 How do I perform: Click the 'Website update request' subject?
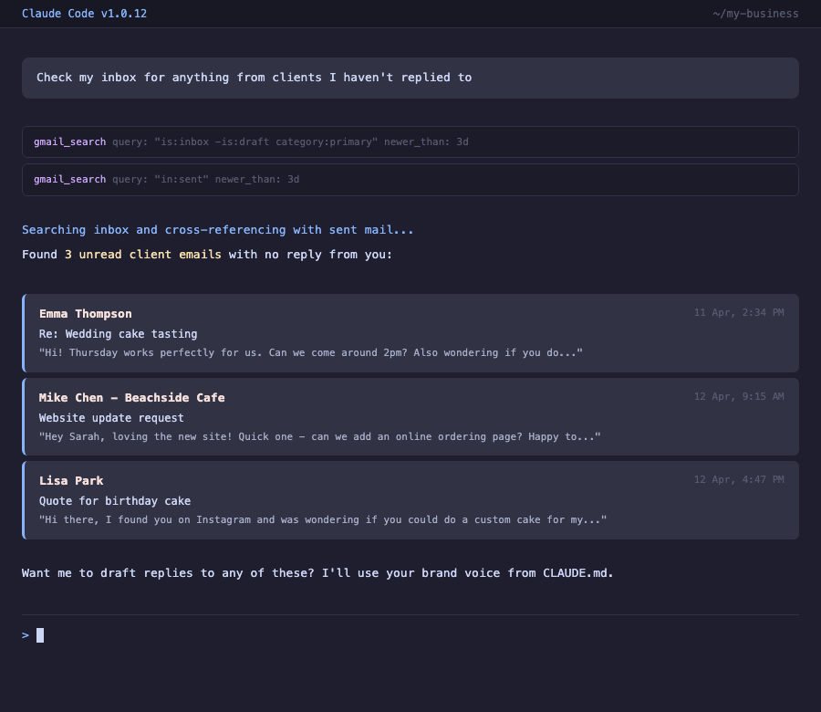pyautogui.click(x=111, y=418)
